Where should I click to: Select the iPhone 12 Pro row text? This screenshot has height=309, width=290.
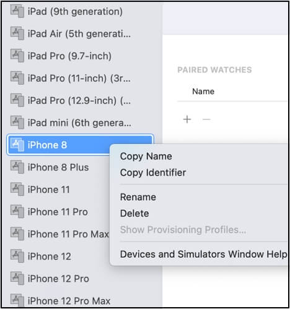pyautogui.click(x=58, y=279)
